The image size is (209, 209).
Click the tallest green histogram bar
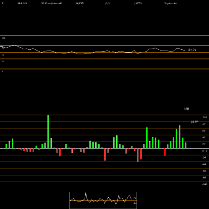point(48,132)
